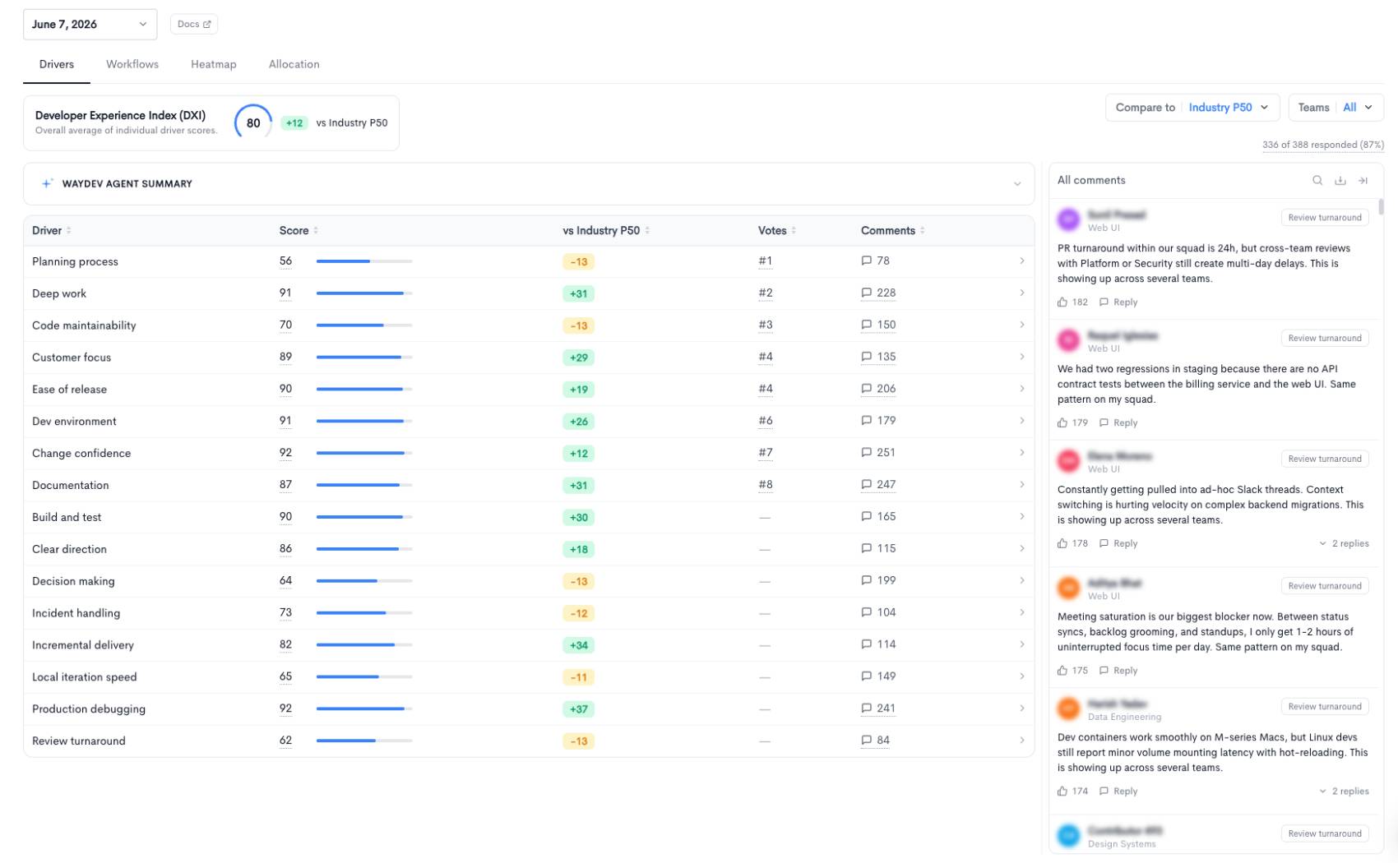The image size is (1398, 863).
Task: Like the comment with 179 likes
Action: pos(1062,423)
